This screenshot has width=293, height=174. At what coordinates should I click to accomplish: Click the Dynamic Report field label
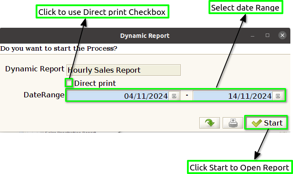(35, 69)
